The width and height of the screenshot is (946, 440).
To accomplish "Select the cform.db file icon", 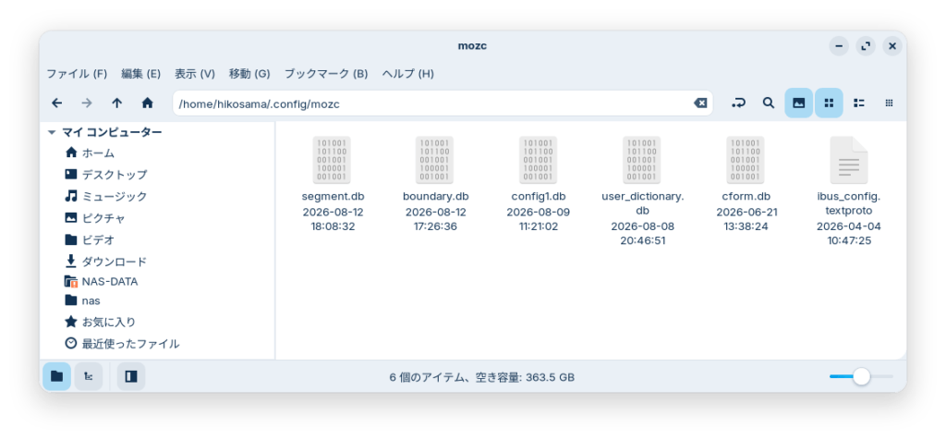I will click(746, 160).
